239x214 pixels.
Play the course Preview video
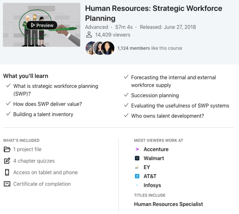point(42,25)
